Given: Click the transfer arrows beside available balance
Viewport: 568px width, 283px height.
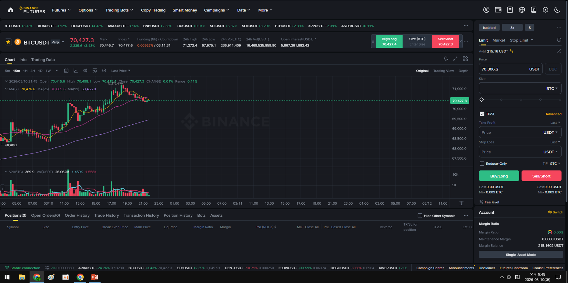Looking at the screenshot, I should [x=512, y=51].
